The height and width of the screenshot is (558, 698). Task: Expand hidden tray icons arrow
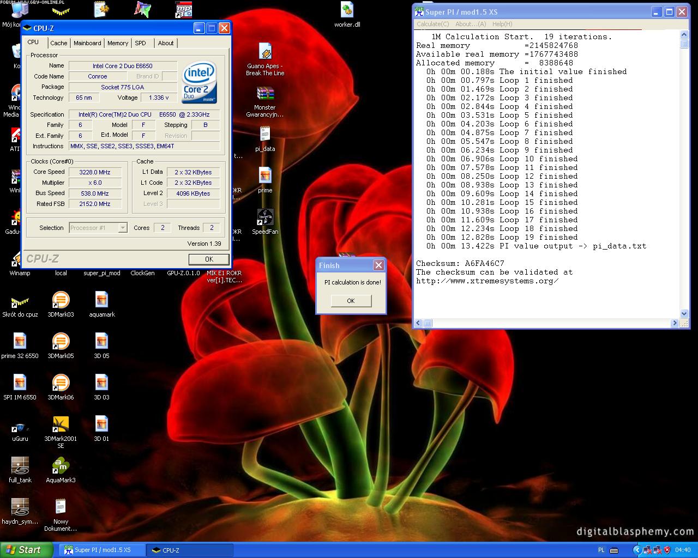637,550
